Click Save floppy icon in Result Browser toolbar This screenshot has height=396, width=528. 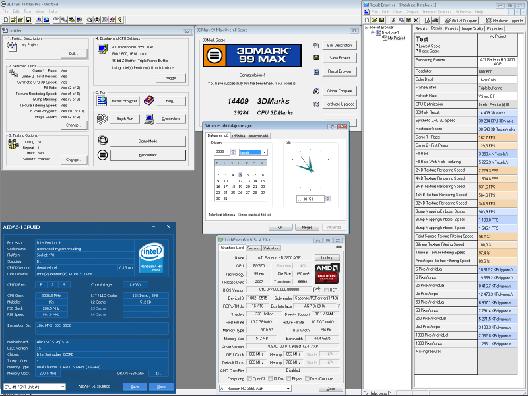[382, 20]
